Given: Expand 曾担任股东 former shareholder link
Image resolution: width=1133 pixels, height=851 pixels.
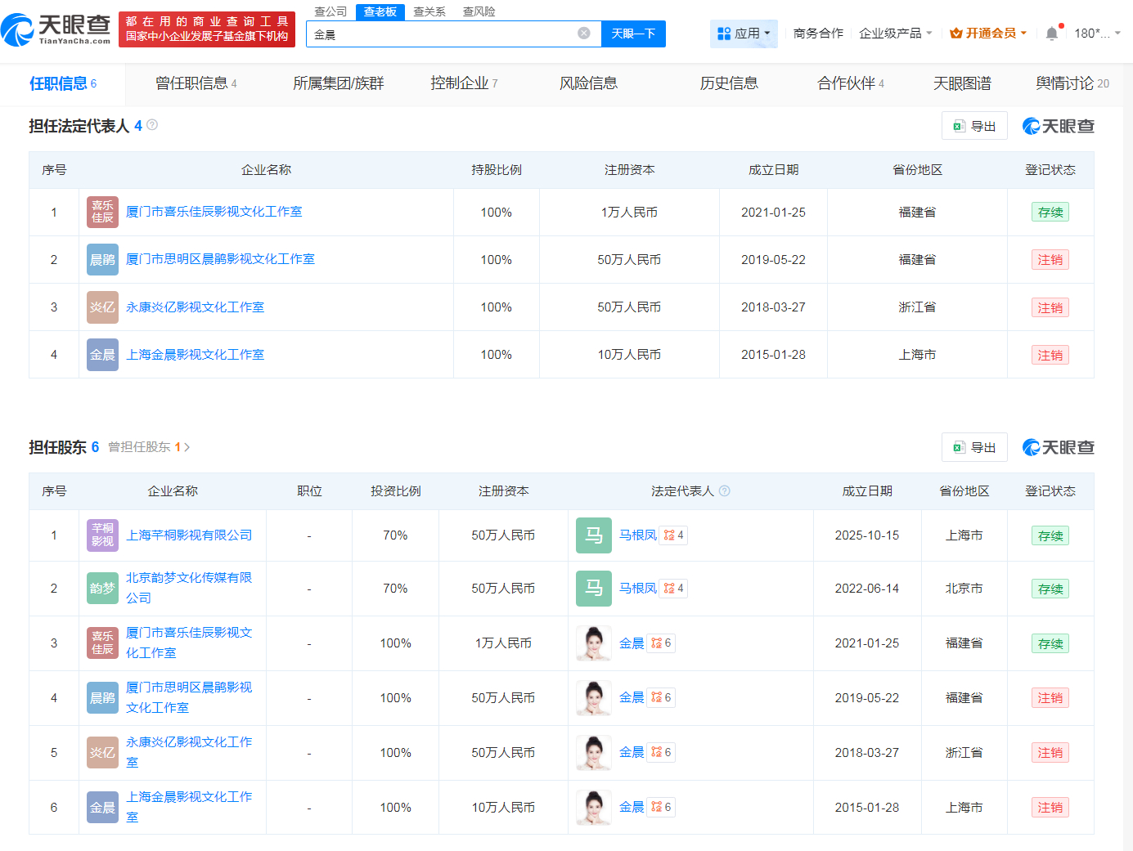Looking at the screenshot, I should (x=149, y=447).
